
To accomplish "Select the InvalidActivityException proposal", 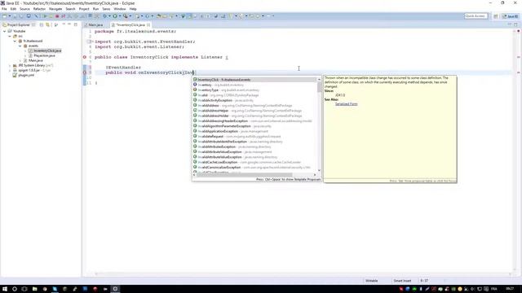I will pos(254,100).
